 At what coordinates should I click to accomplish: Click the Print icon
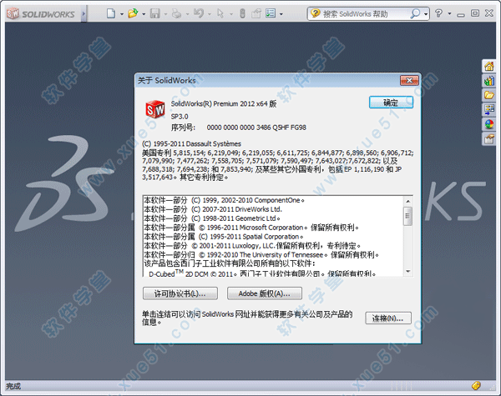(177, 13)
